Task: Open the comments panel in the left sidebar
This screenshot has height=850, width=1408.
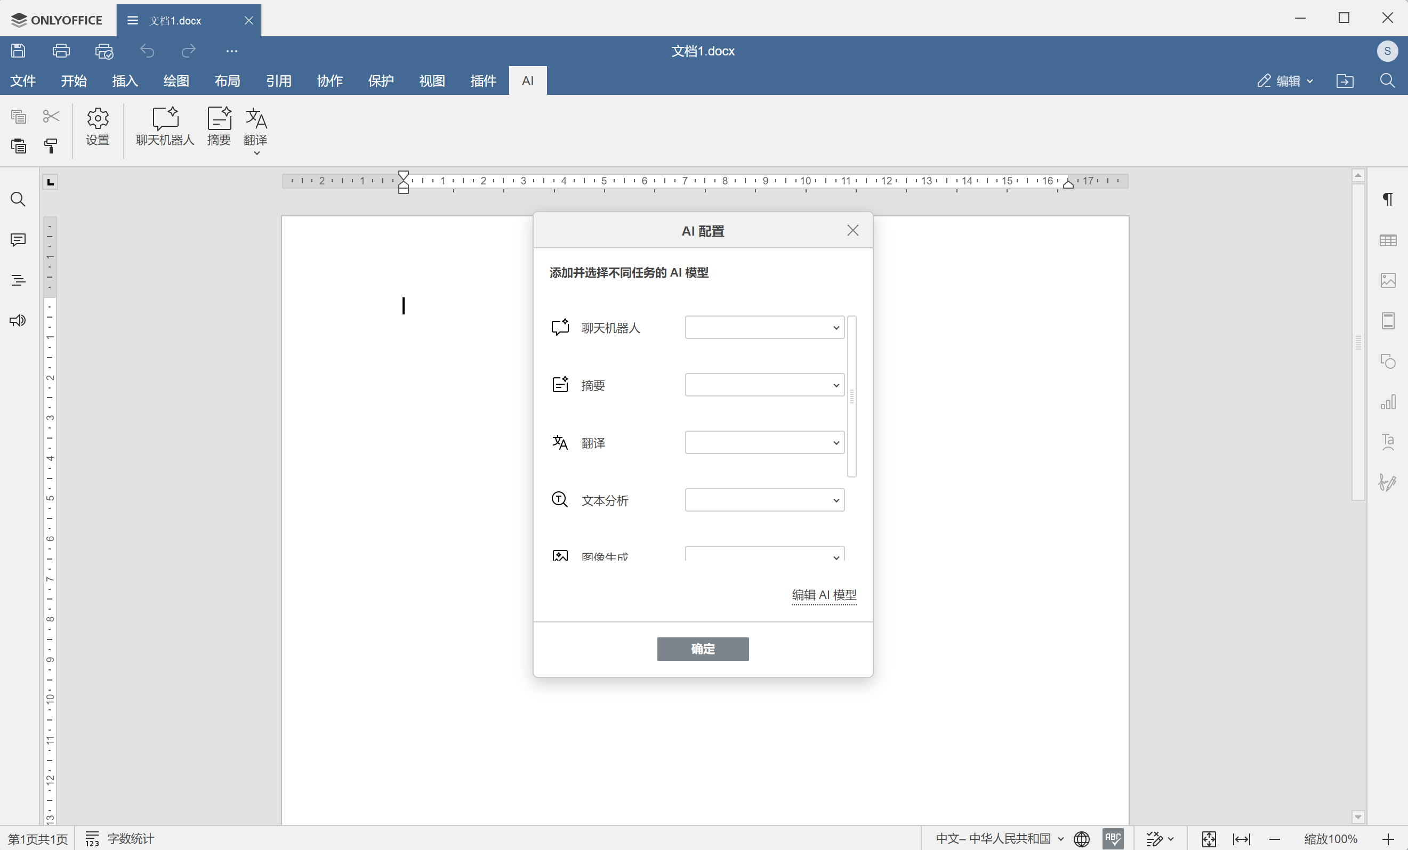Action: point(18,240)
